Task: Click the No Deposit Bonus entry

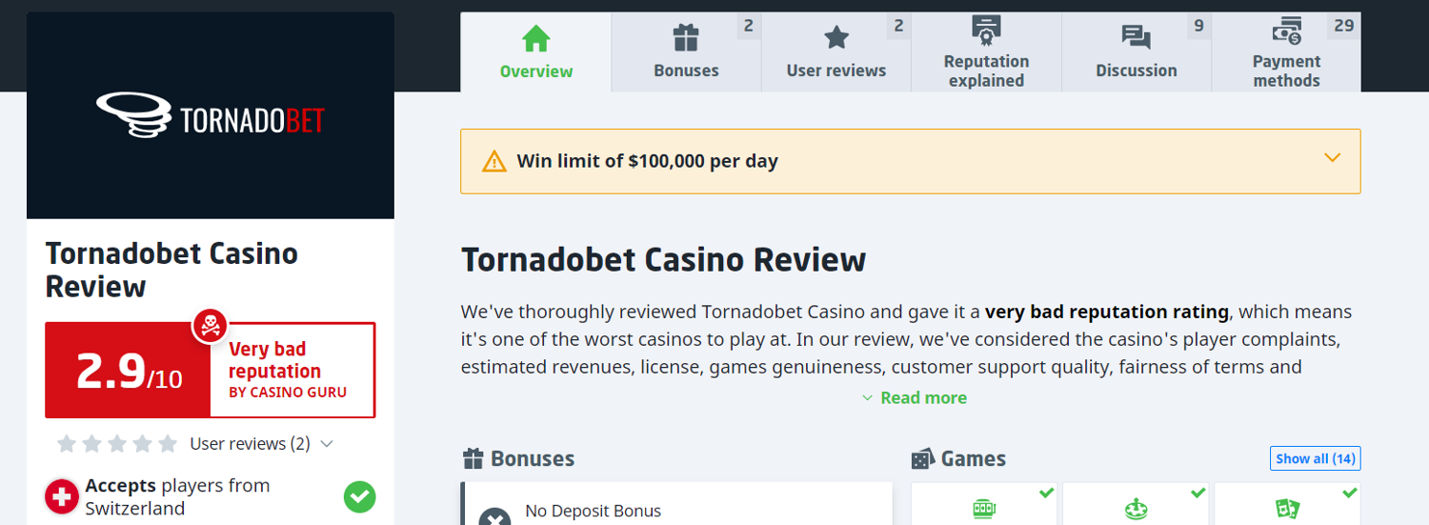Action: [x=593, y=512]
